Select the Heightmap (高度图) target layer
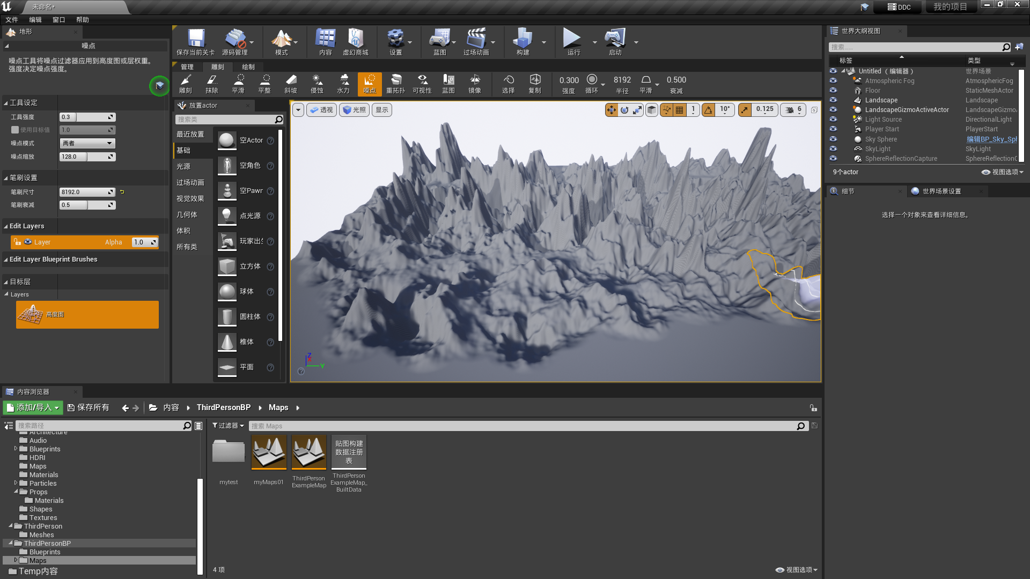Screen dimensions: 1030x579 87,315
